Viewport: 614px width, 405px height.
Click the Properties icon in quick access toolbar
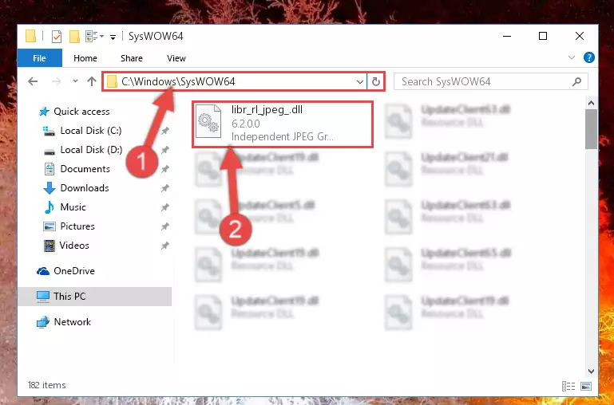coord(57,37)
